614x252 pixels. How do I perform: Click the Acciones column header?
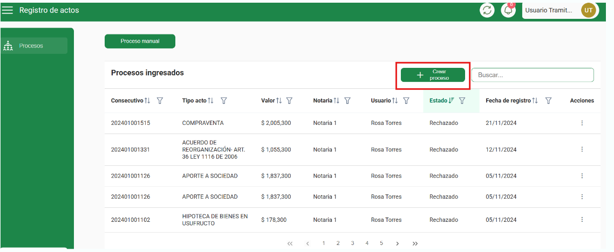[x=582, y=101]
